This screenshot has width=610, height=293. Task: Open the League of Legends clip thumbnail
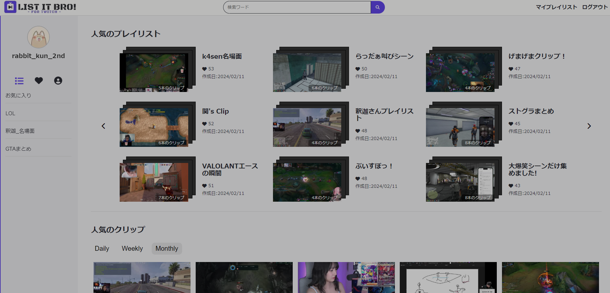(550, 278)
